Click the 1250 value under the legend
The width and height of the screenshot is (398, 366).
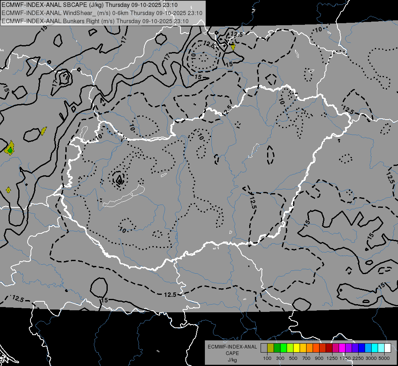(x=332, y=358)
